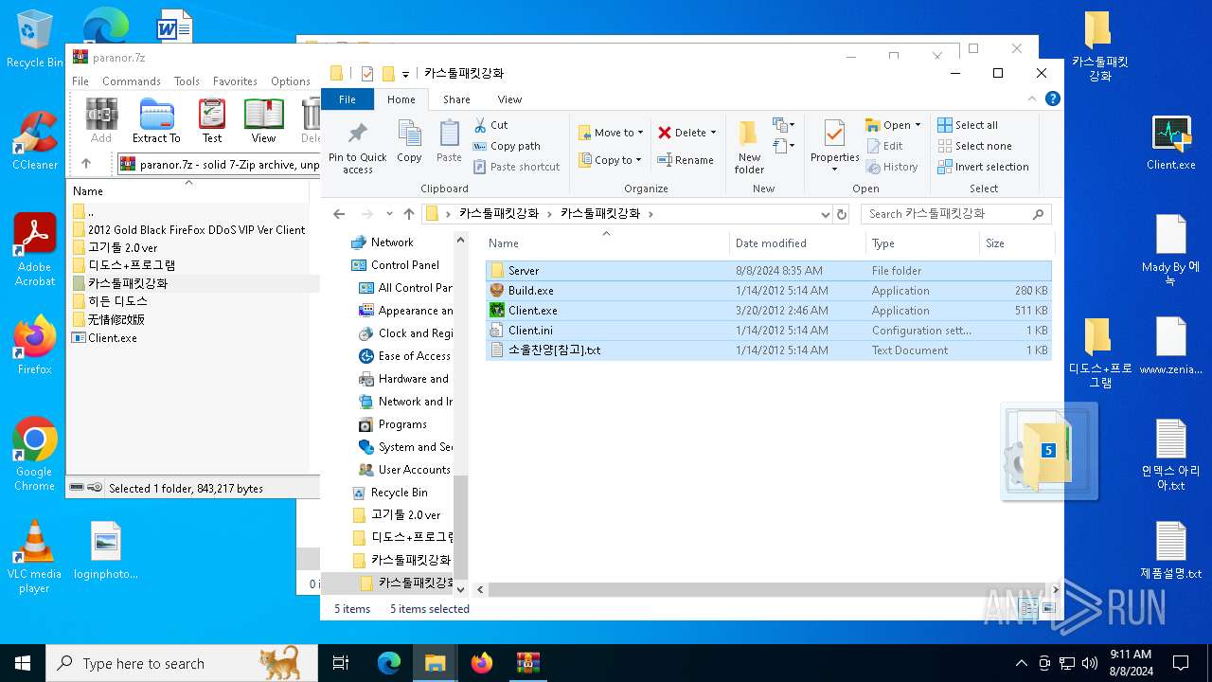Refresh the Explorer address bar
1212x682 pixels.
[x=842, y=214]
